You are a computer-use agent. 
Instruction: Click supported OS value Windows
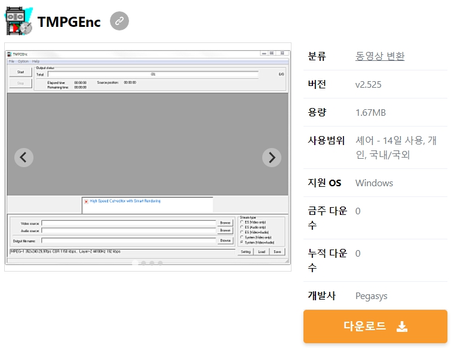374,183
